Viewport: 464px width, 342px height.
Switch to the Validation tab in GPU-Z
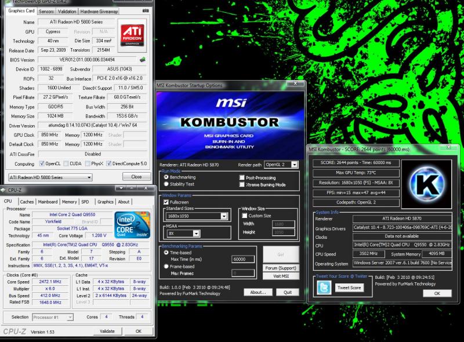pos(67,11)
